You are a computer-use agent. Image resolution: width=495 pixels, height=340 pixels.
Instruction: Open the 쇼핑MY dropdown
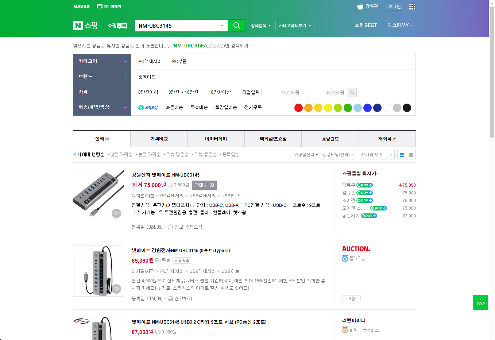399,25
